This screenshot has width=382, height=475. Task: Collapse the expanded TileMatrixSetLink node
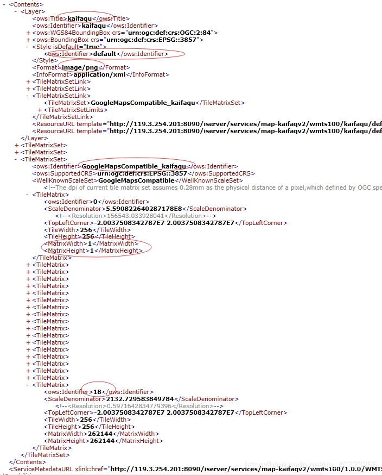coord(27,96)
